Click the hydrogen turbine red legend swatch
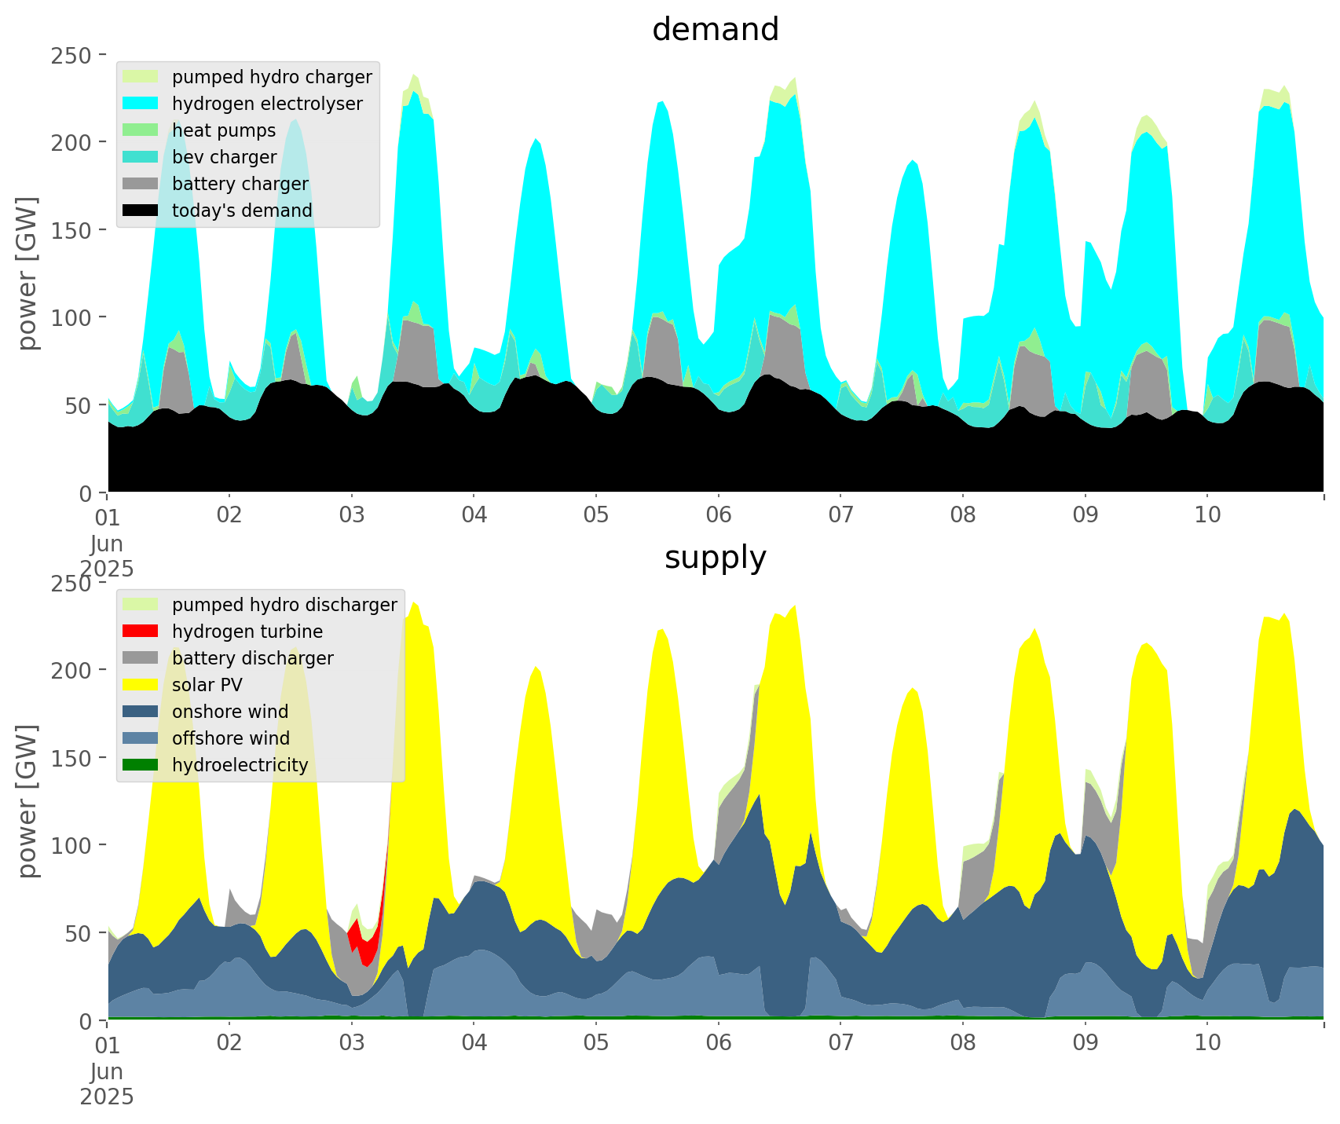Viewport: 1340px width, 1124px height. coord(141,631)
